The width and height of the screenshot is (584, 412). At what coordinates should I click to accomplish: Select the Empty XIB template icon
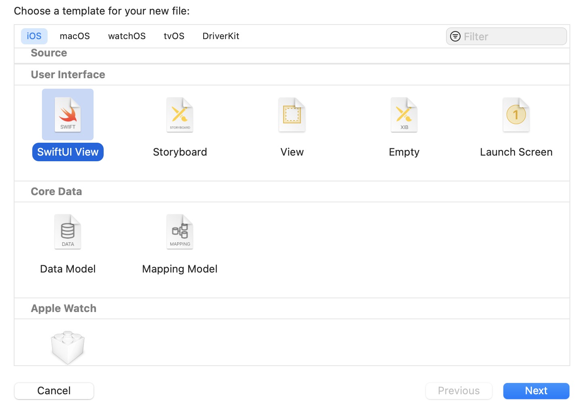[x=404, y=115]
